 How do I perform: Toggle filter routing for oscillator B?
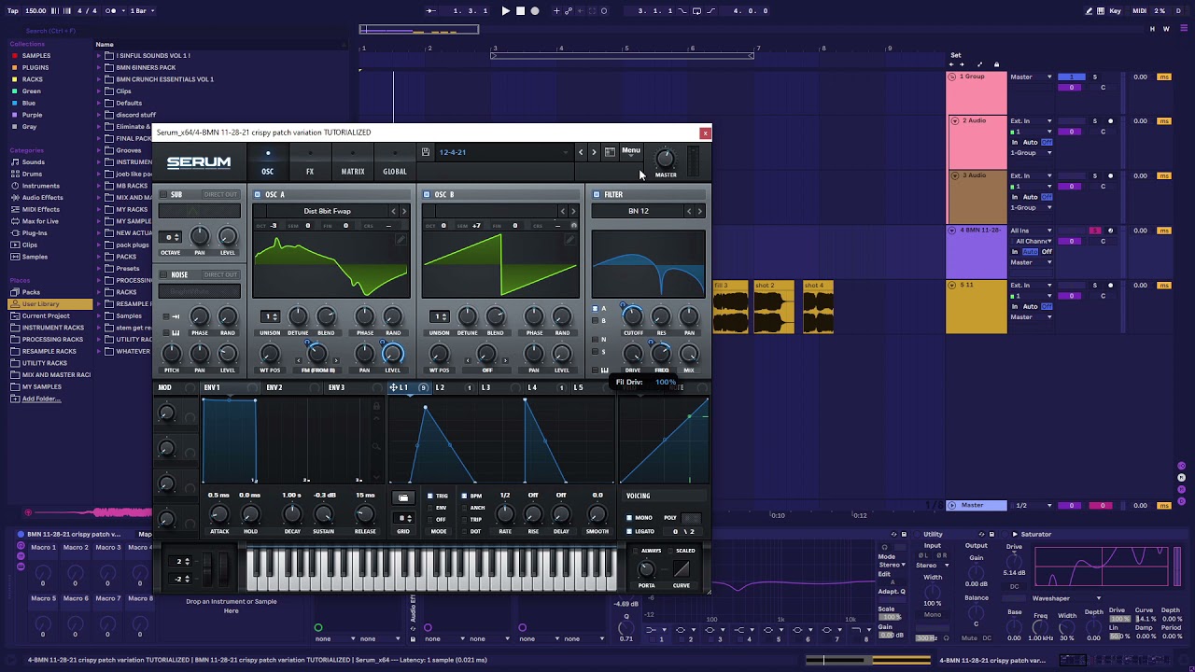coord(595,320)
